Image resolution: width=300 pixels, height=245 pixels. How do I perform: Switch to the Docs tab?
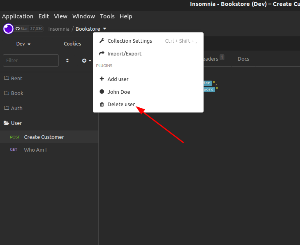pyautogui.click(x=243, y=59)
